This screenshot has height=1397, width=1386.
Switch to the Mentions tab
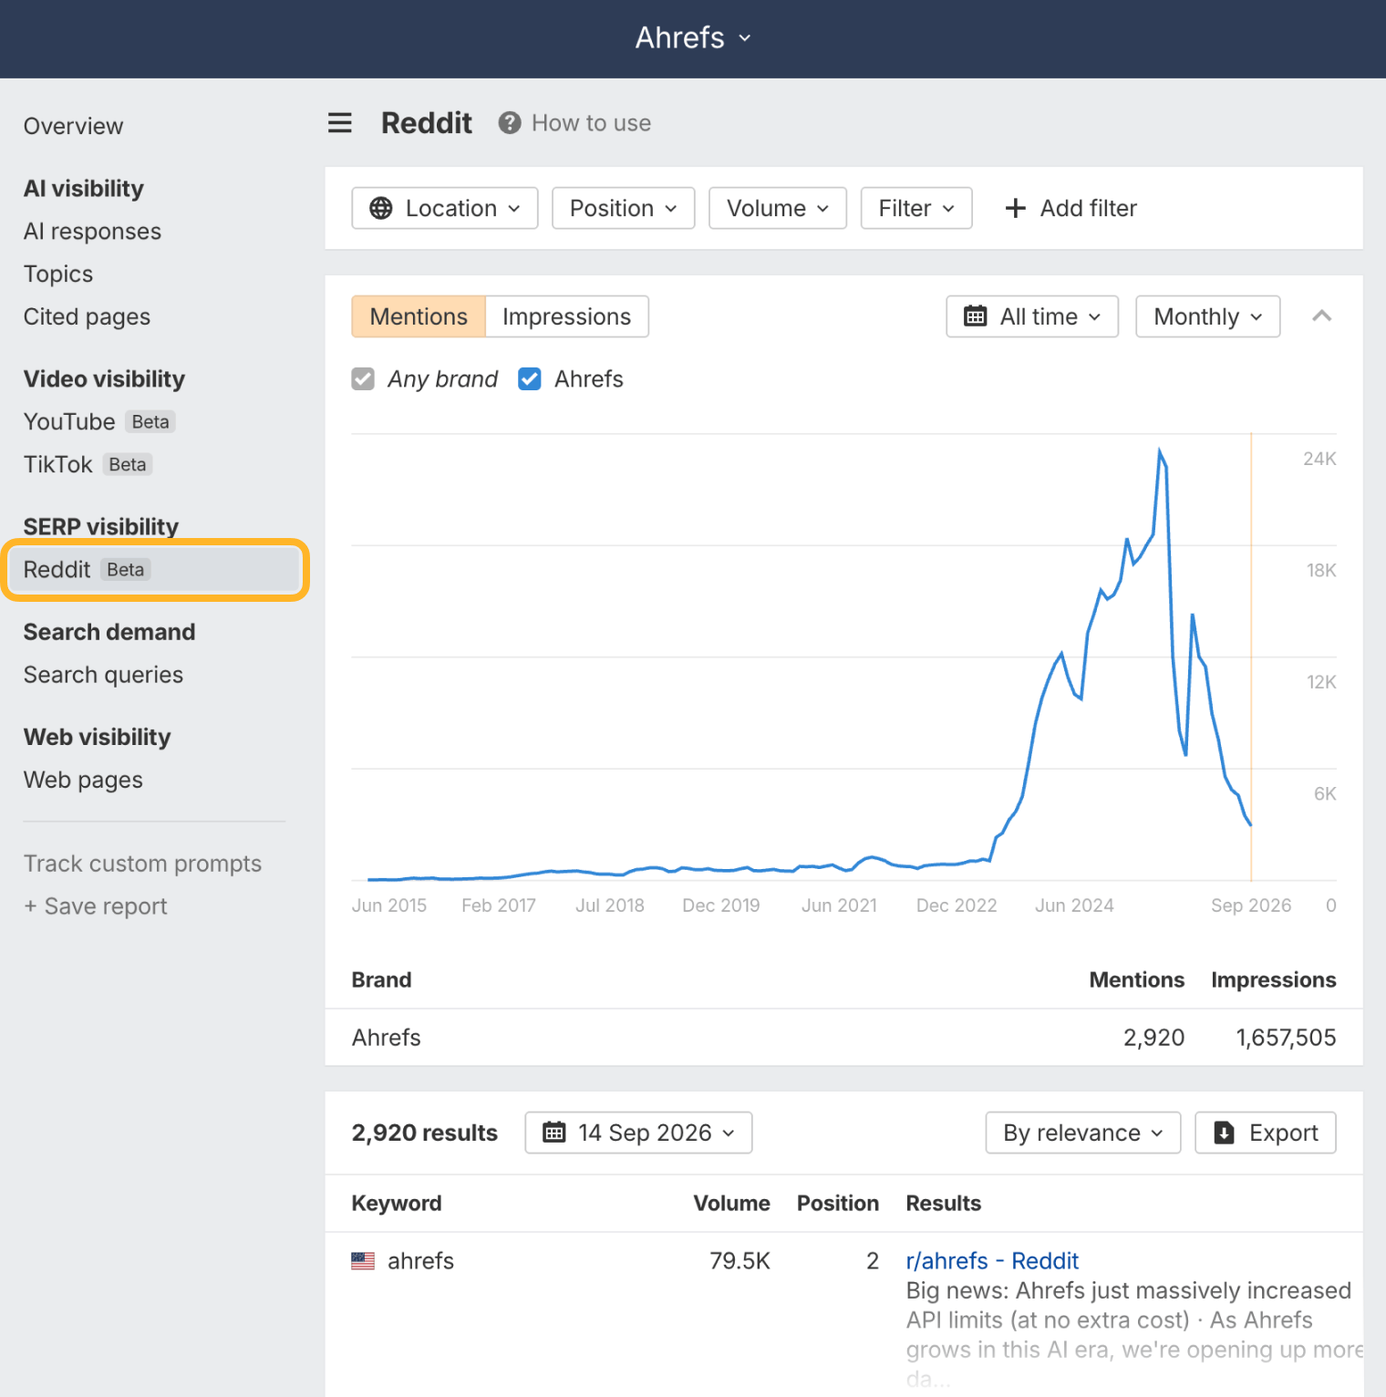(419, 316)
